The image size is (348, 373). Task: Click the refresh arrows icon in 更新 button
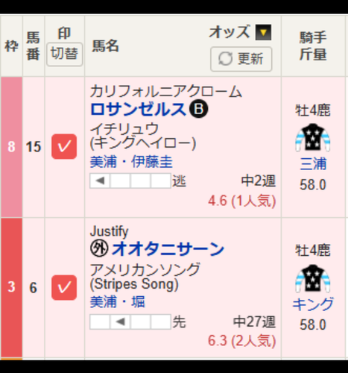click(x=225, y=59)
